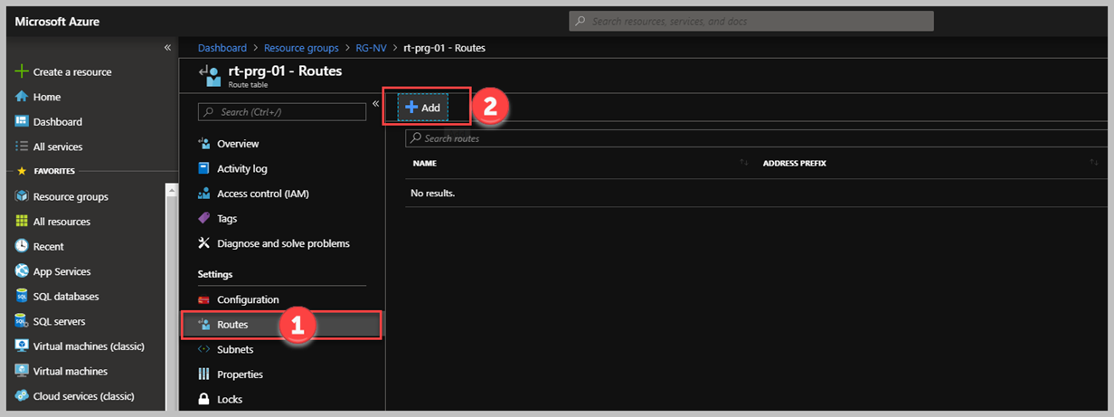
Task: Open the Routes menu item
Action: point(282,325)
